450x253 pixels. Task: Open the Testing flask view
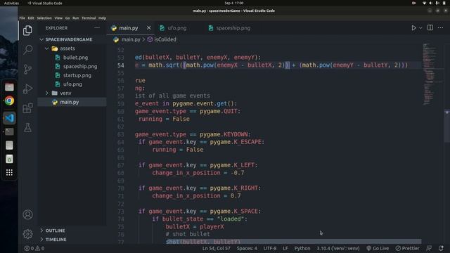pyautogui.click(x=27, y=127)
